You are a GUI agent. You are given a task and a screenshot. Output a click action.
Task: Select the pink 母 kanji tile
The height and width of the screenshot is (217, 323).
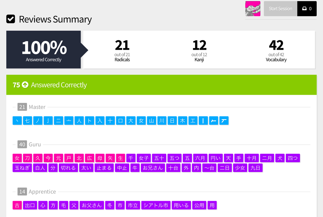coord(100,158)
